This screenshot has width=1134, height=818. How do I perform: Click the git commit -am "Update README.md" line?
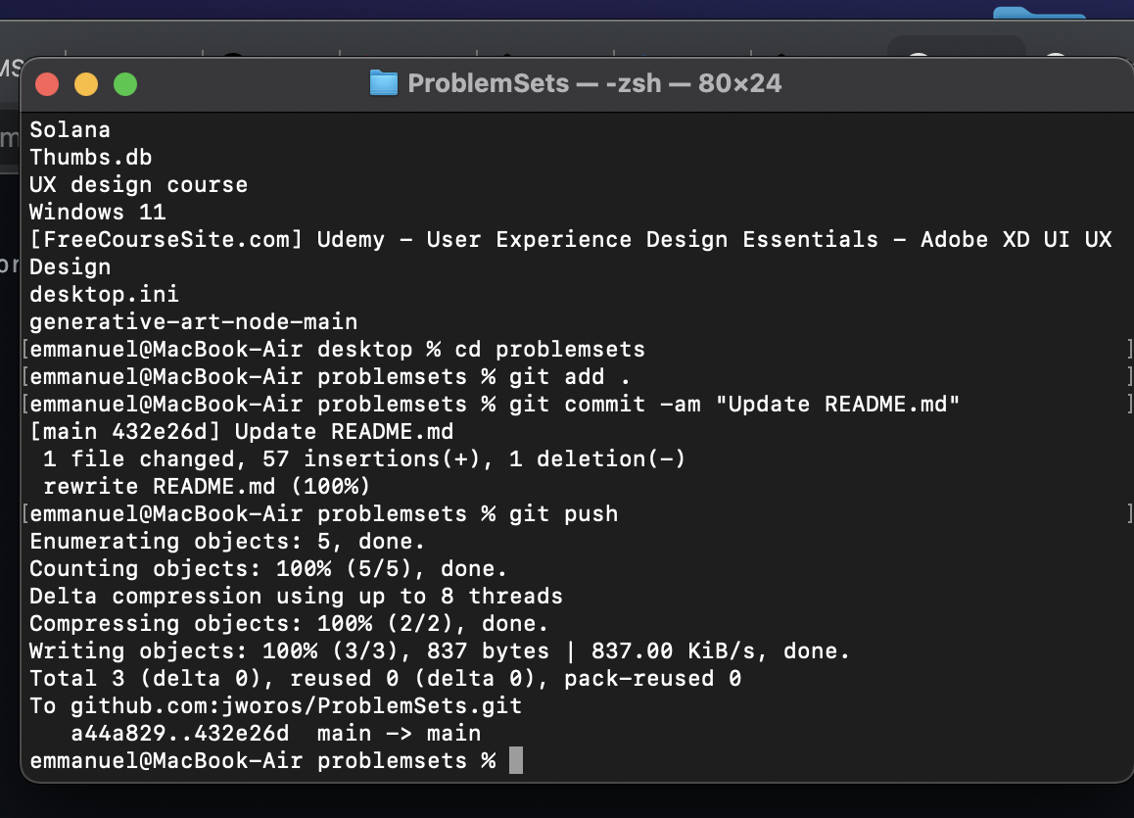tap(734, 405)
